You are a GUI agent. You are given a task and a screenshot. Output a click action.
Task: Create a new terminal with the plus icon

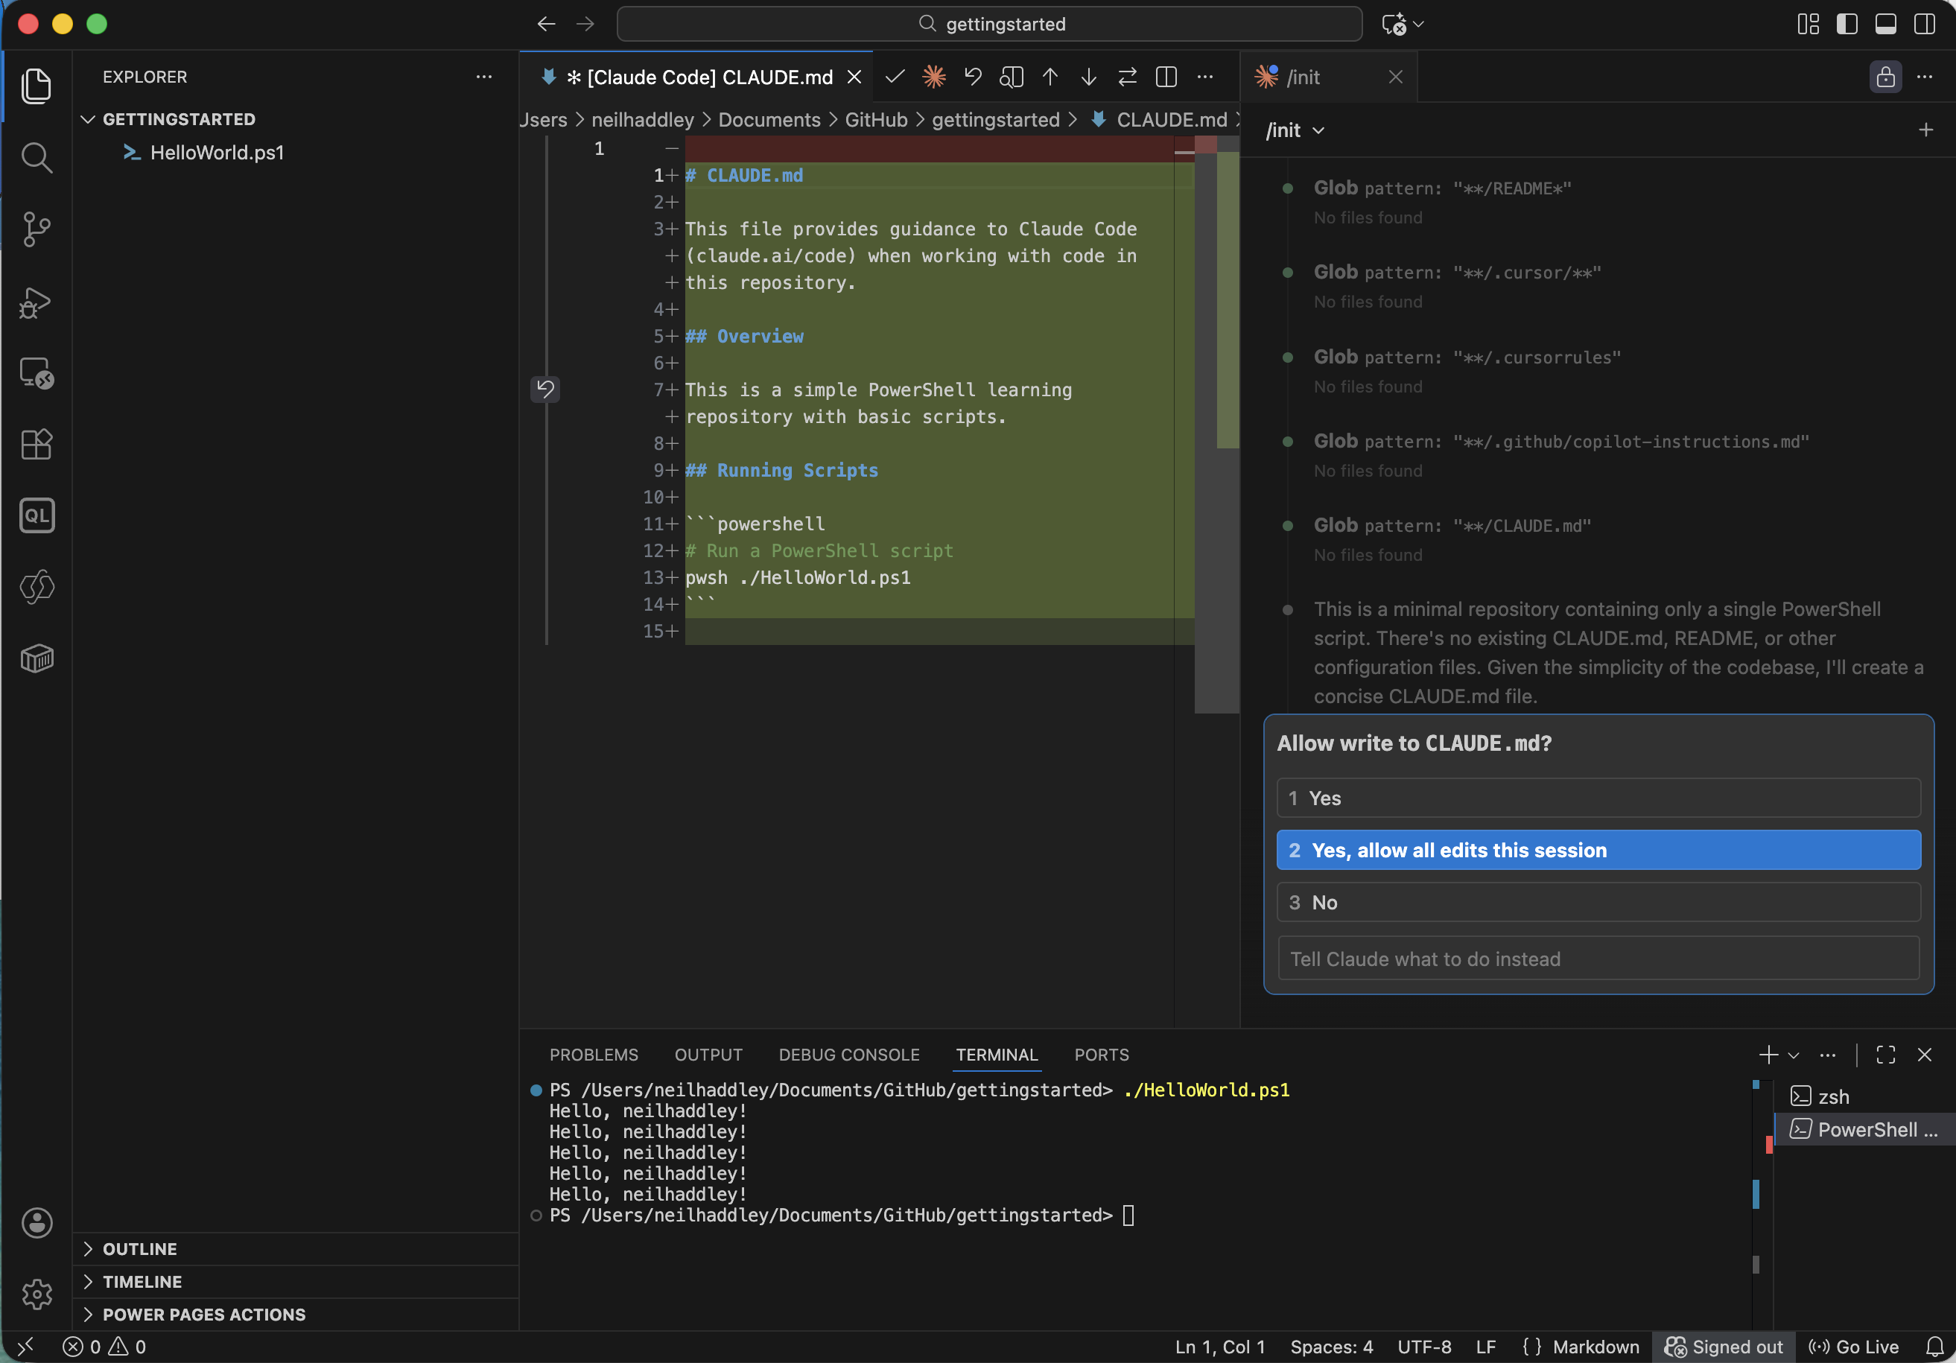(x=1770, y=1055)
